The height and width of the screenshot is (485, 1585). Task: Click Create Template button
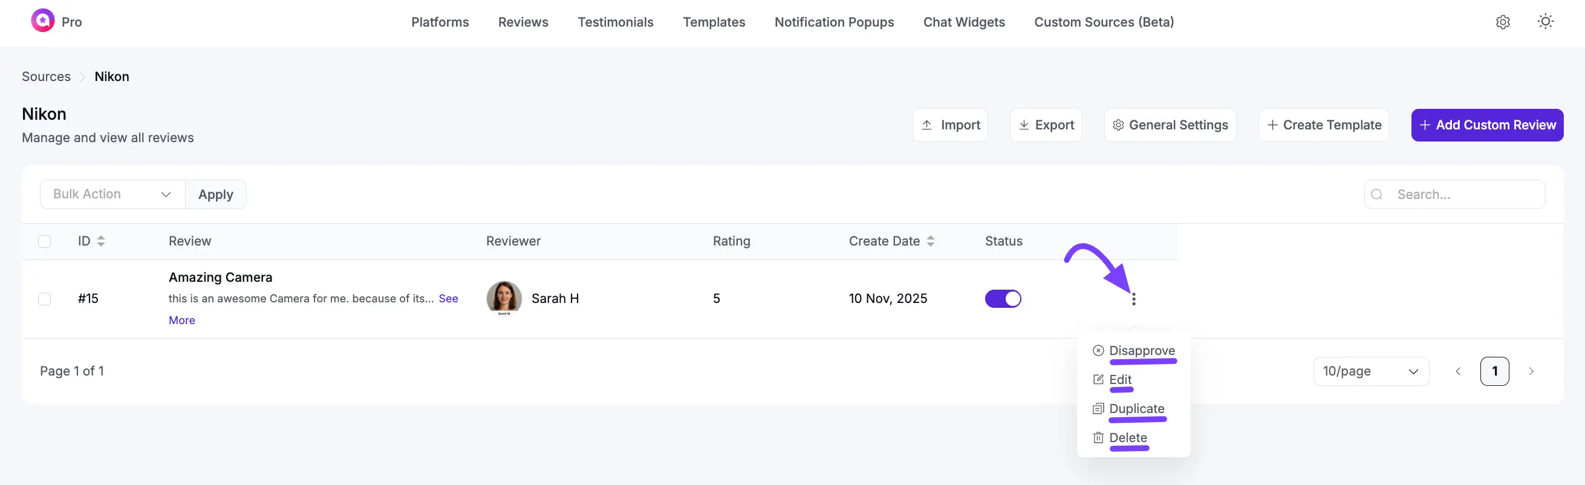pos(1324,125)
